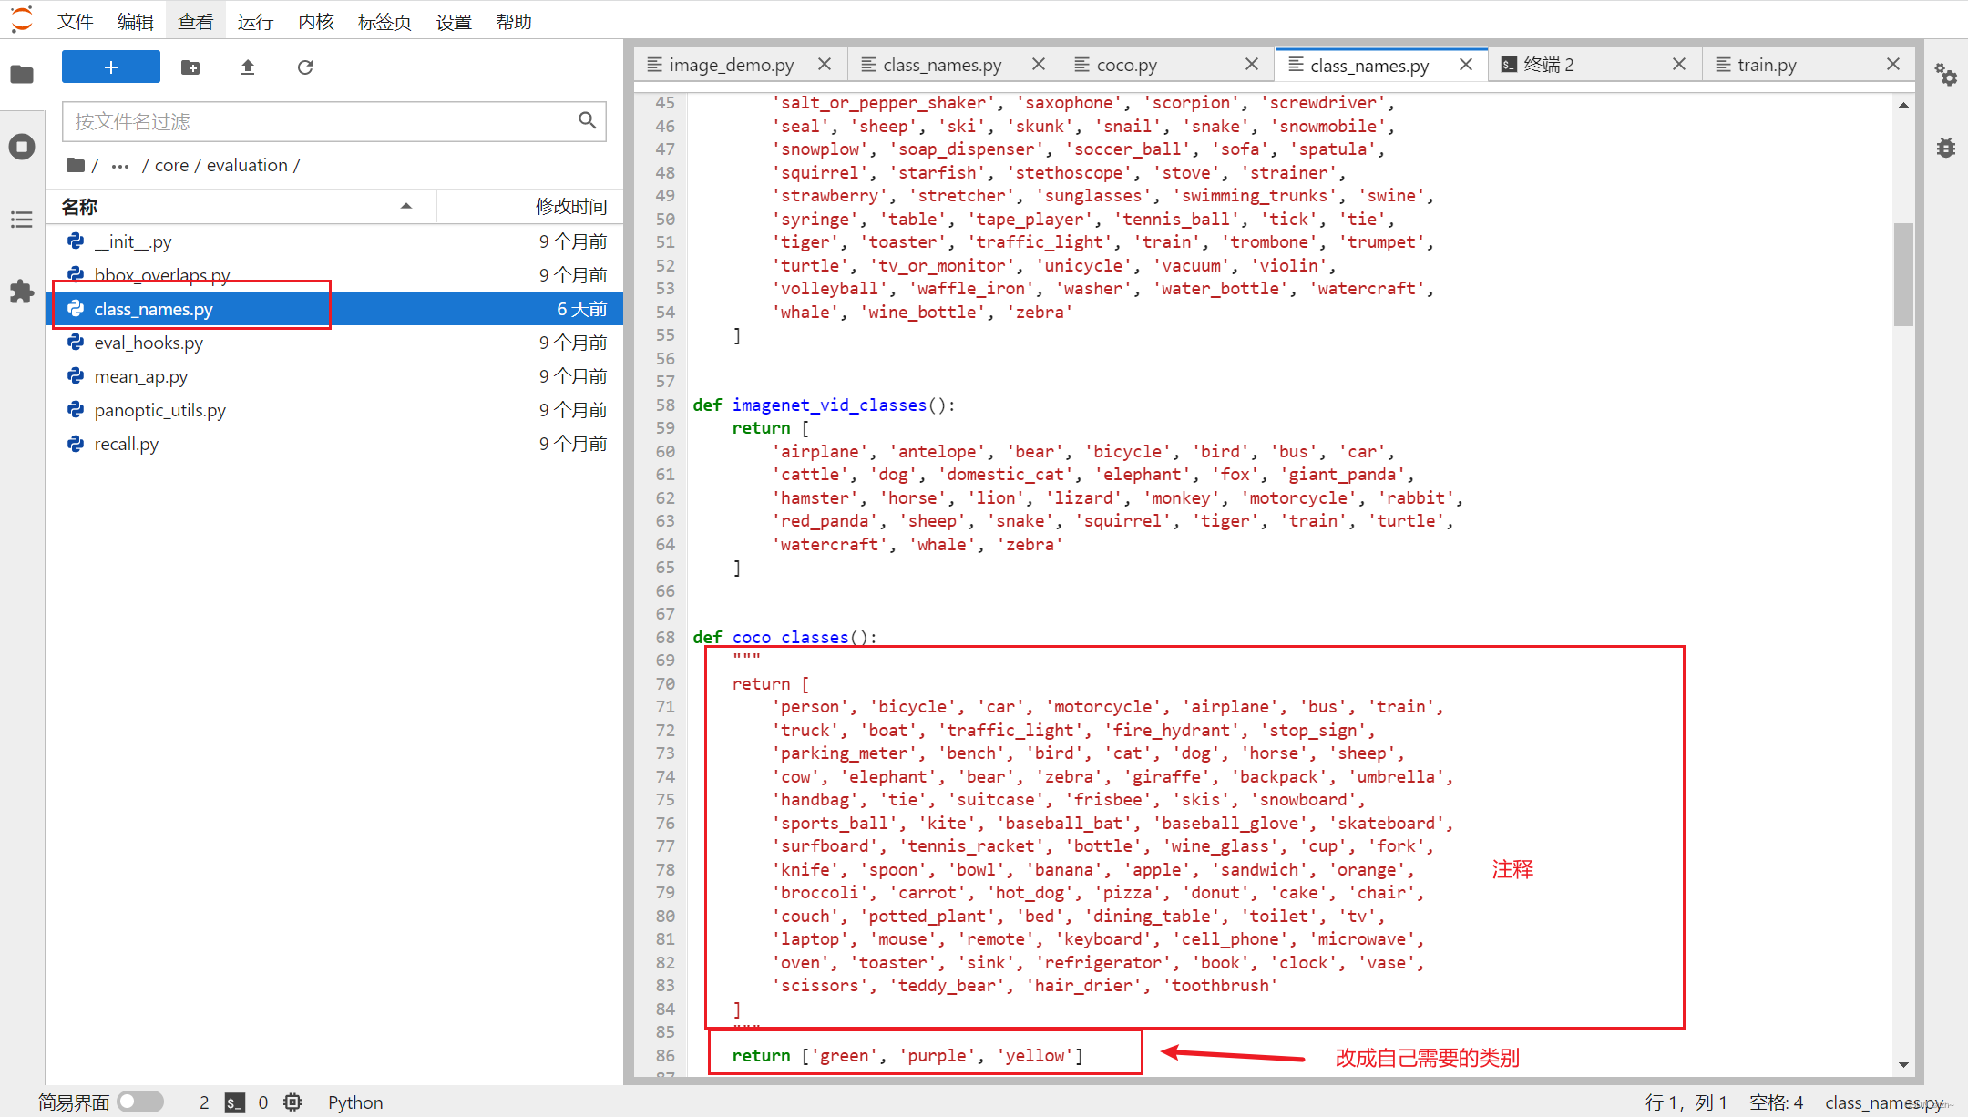Viewport: 1968px width, 1117px height.
Task: Click the refresh icon in toolbar
Action: [304, 65]
